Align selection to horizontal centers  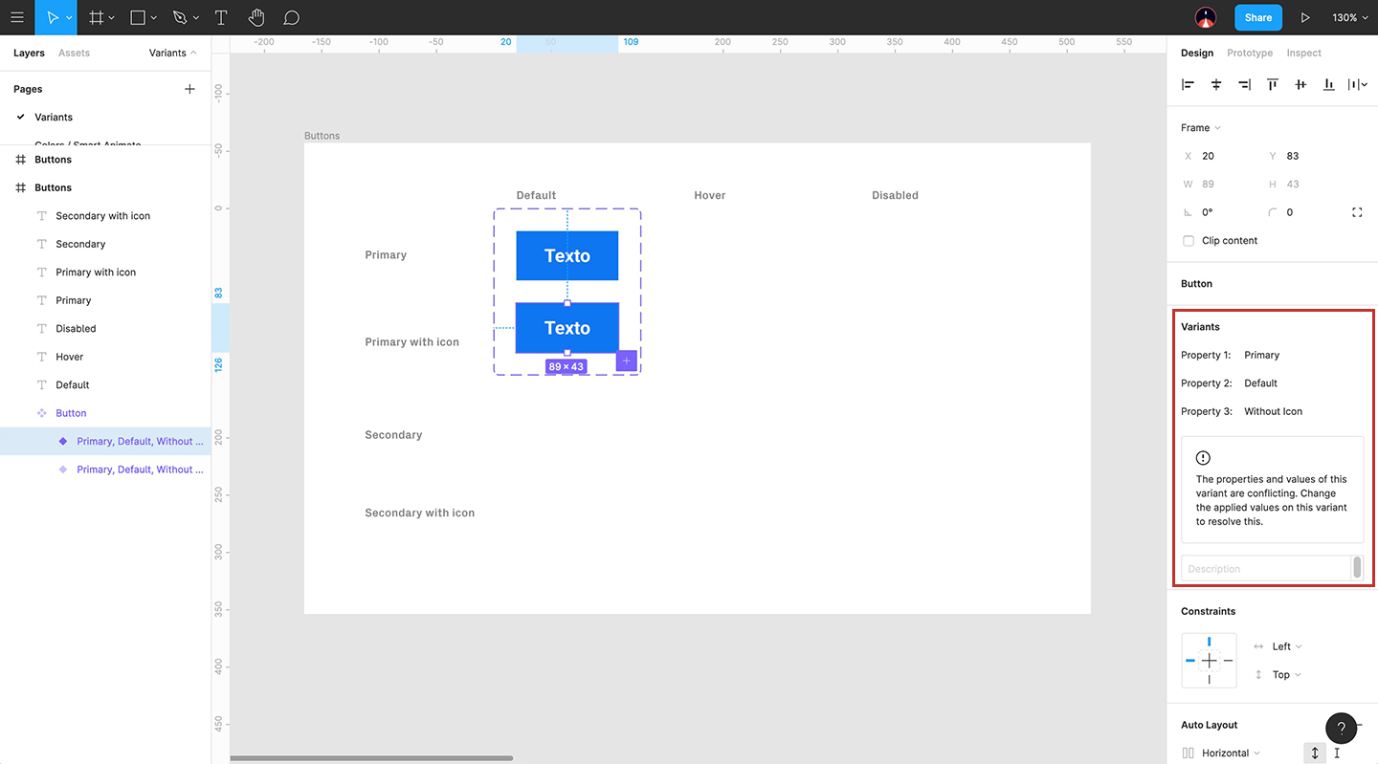(x=1216, y=84)
